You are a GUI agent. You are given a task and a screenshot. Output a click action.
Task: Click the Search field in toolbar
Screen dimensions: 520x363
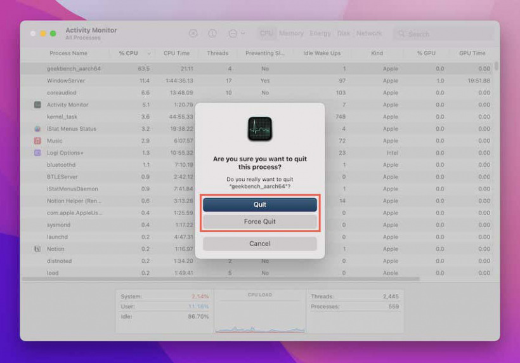(x=444, y=34)
